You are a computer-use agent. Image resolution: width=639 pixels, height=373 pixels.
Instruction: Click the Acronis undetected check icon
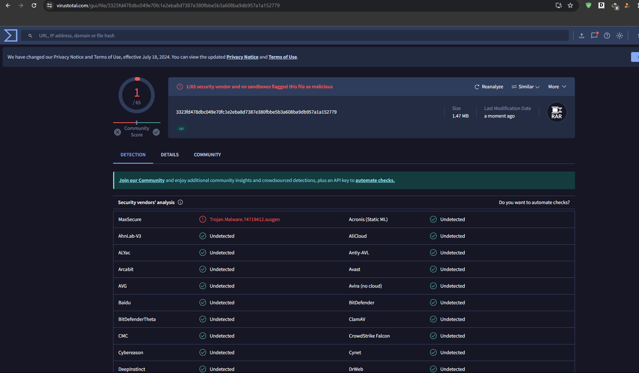tap(433, 219)
